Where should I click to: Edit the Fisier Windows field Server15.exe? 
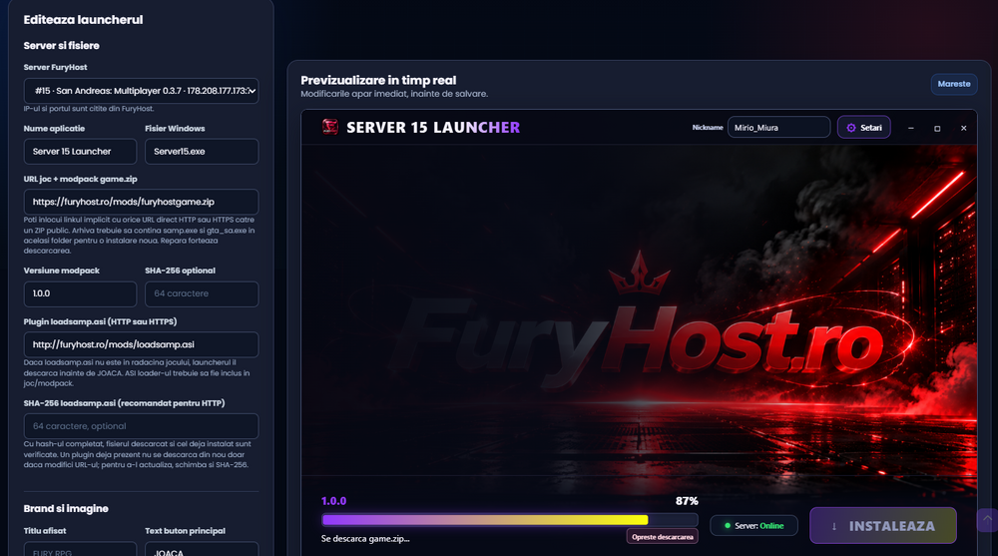(202, 152)
